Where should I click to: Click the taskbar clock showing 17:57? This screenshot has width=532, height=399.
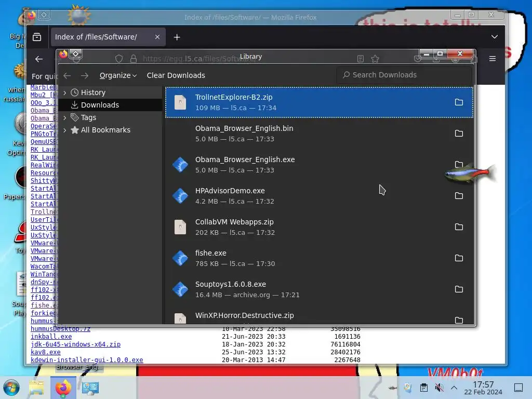coord(483,388)
